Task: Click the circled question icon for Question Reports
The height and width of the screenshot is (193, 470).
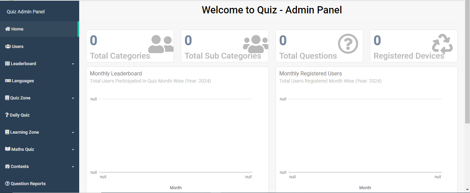Action: [x=7, y=183]
